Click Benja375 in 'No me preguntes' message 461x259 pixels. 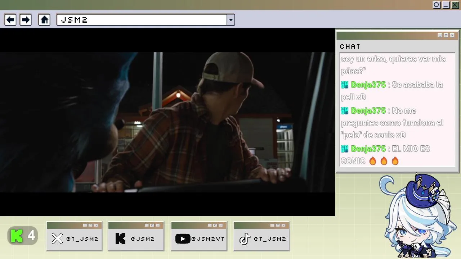coord(368,111)
